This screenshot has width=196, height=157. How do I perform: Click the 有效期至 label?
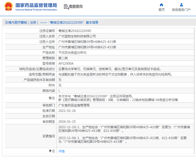[49, 122]
